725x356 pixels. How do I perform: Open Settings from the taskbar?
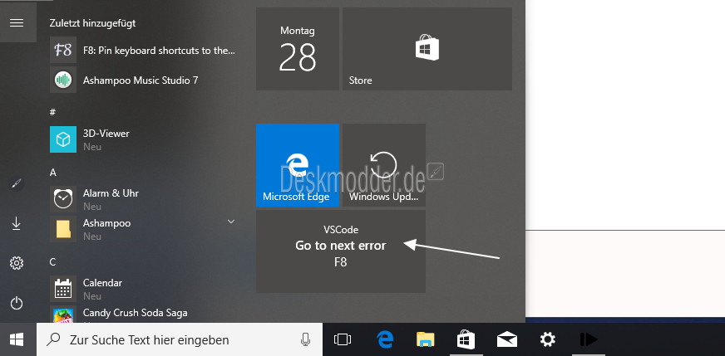(x=547, y=340)
